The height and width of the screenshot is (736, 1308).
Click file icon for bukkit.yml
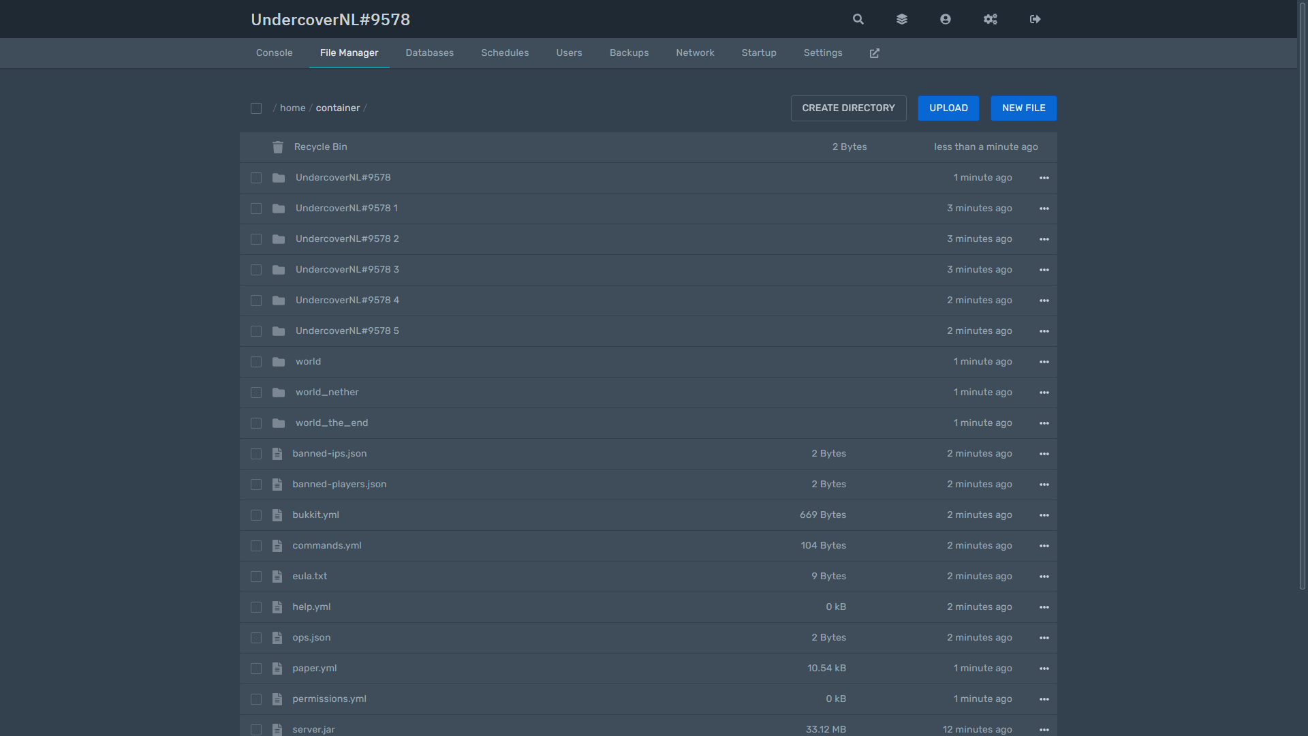click(277, 515)
